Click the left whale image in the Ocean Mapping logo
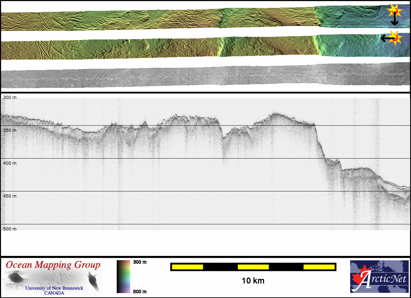 click(15, 277)
